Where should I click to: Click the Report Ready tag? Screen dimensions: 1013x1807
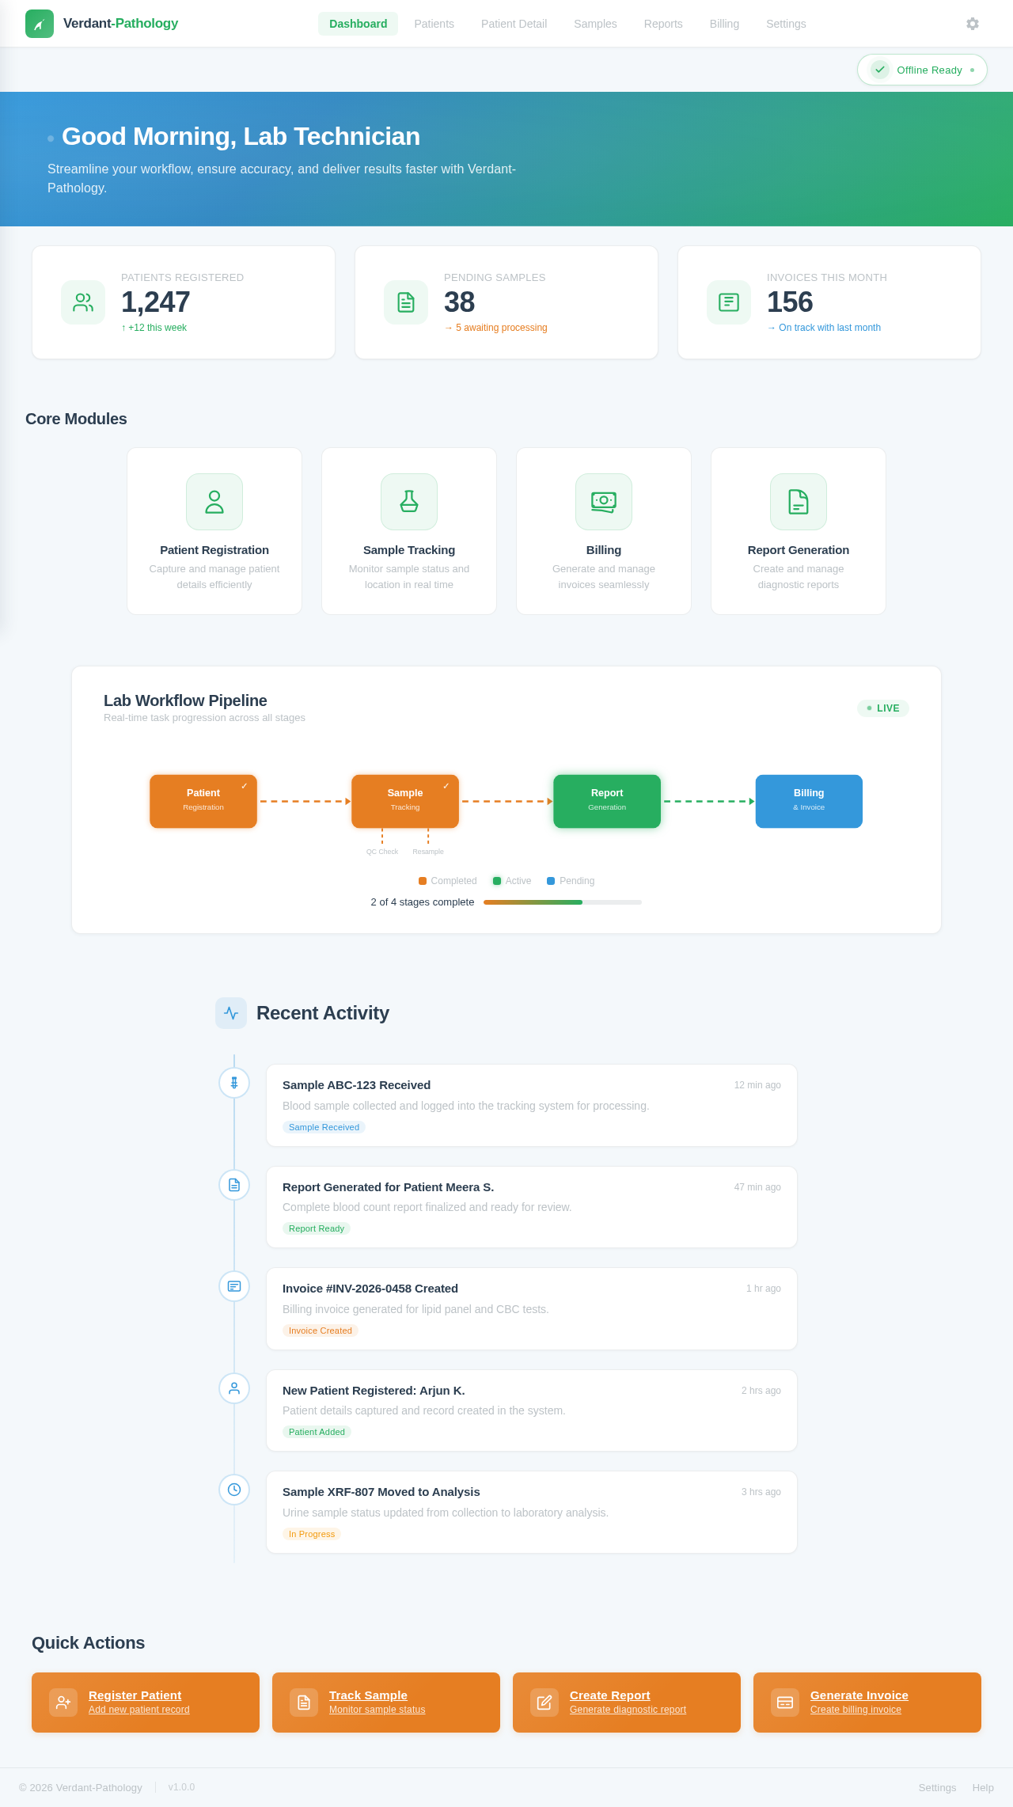point(317,1228)
